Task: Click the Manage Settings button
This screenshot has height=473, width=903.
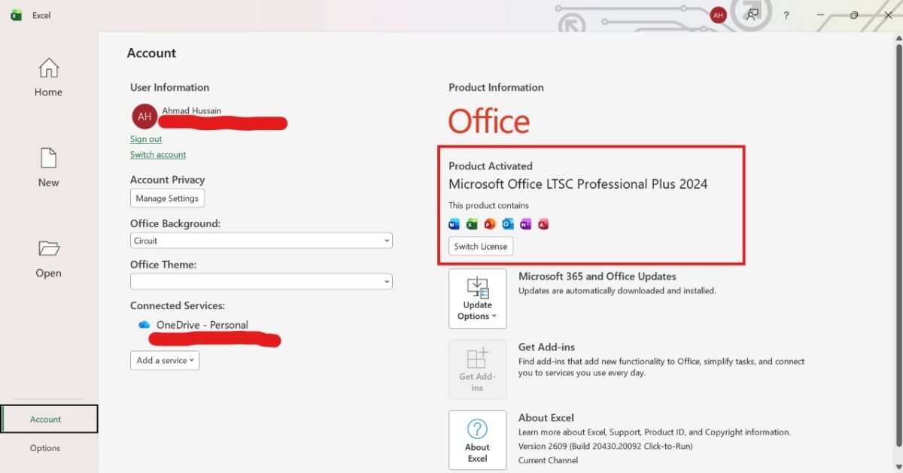Action: click(x=167, y=199)
